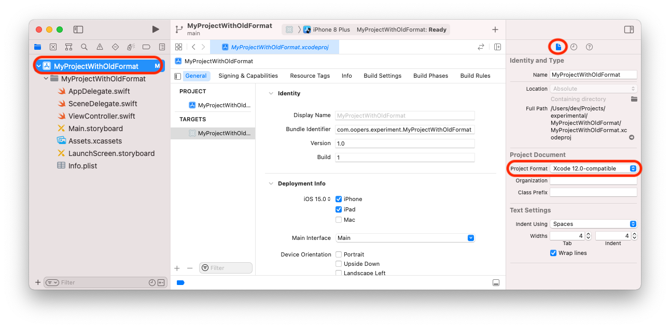The height and width of the screenshot is (328, 670).
Task: Adjust the Indent width stepper
Action: point(635,236)
